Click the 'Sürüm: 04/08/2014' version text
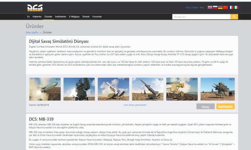The image size is (251, 150). (x=39, y=105)
